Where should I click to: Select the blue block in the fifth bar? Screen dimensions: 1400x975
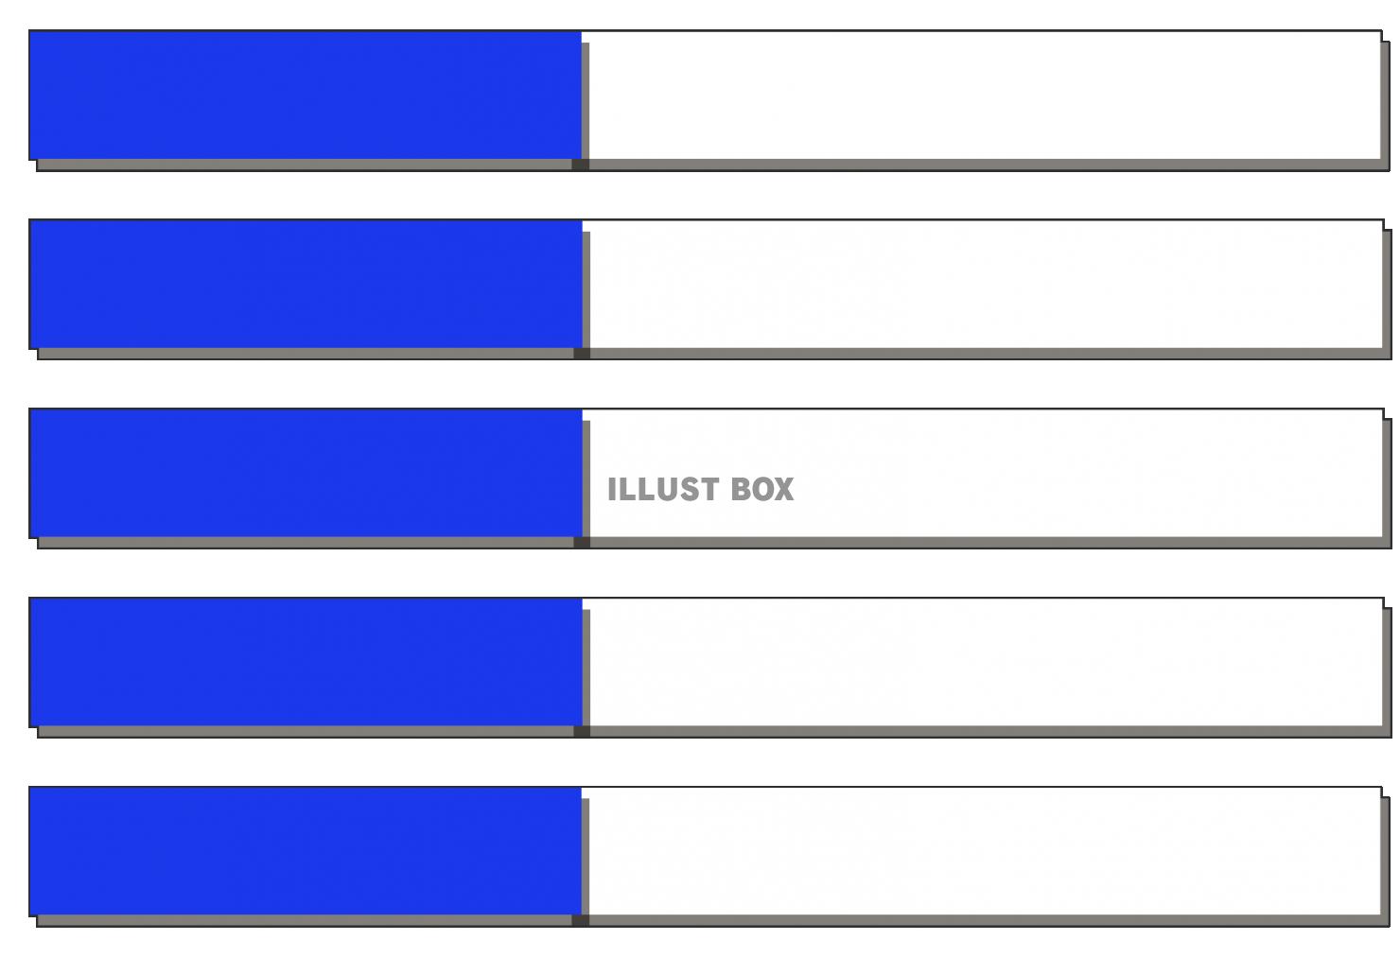pos(306,851)
